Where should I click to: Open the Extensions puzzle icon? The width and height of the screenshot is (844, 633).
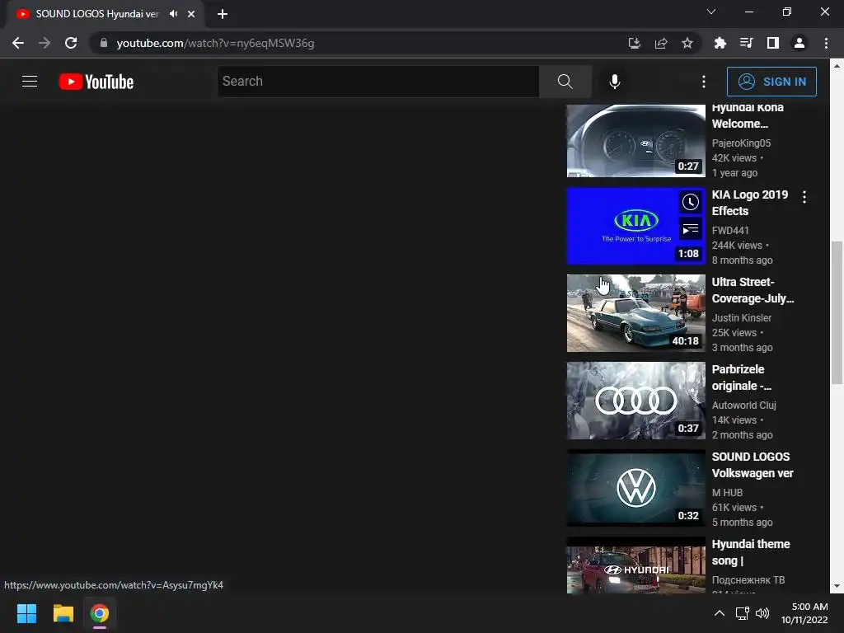click(720, 43)
